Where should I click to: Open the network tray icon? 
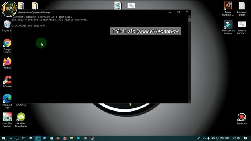point(217,138)
